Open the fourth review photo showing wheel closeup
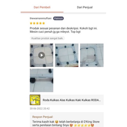The height and width of the screenshot is (127, 127). tap(42, 80)
